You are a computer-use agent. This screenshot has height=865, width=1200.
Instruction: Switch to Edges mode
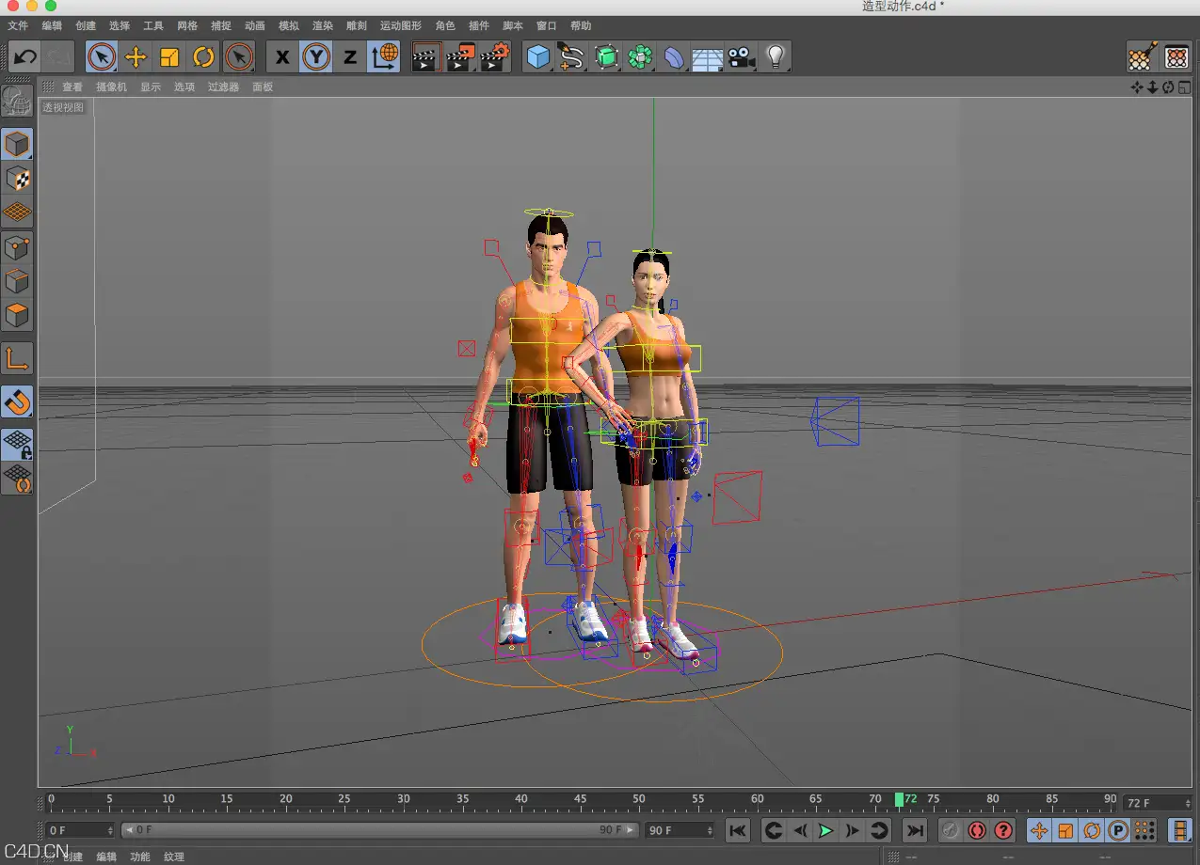pyautogui.click(x=17, y=281)
